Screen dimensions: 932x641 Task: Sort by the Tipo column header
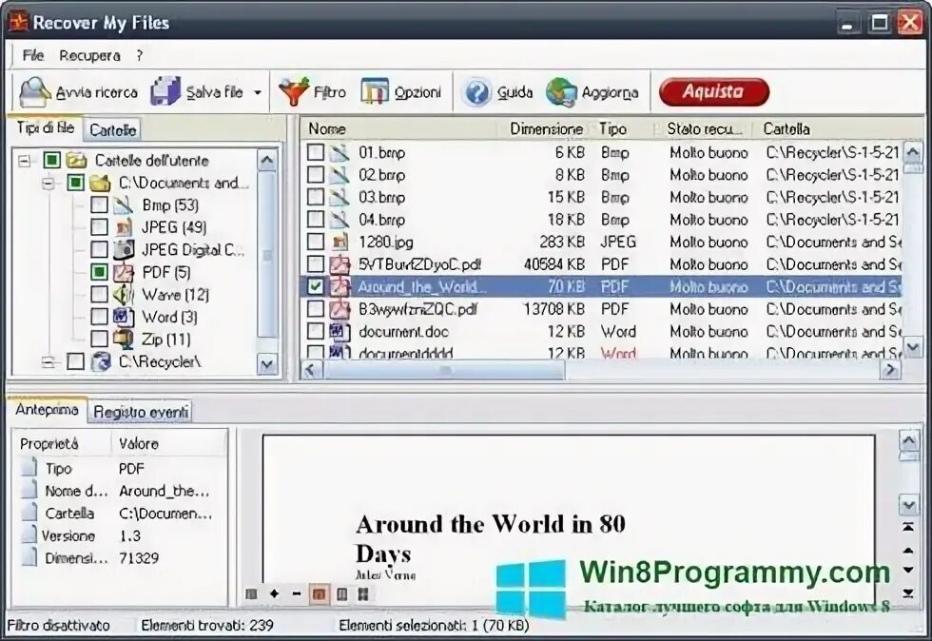(623, 128)
